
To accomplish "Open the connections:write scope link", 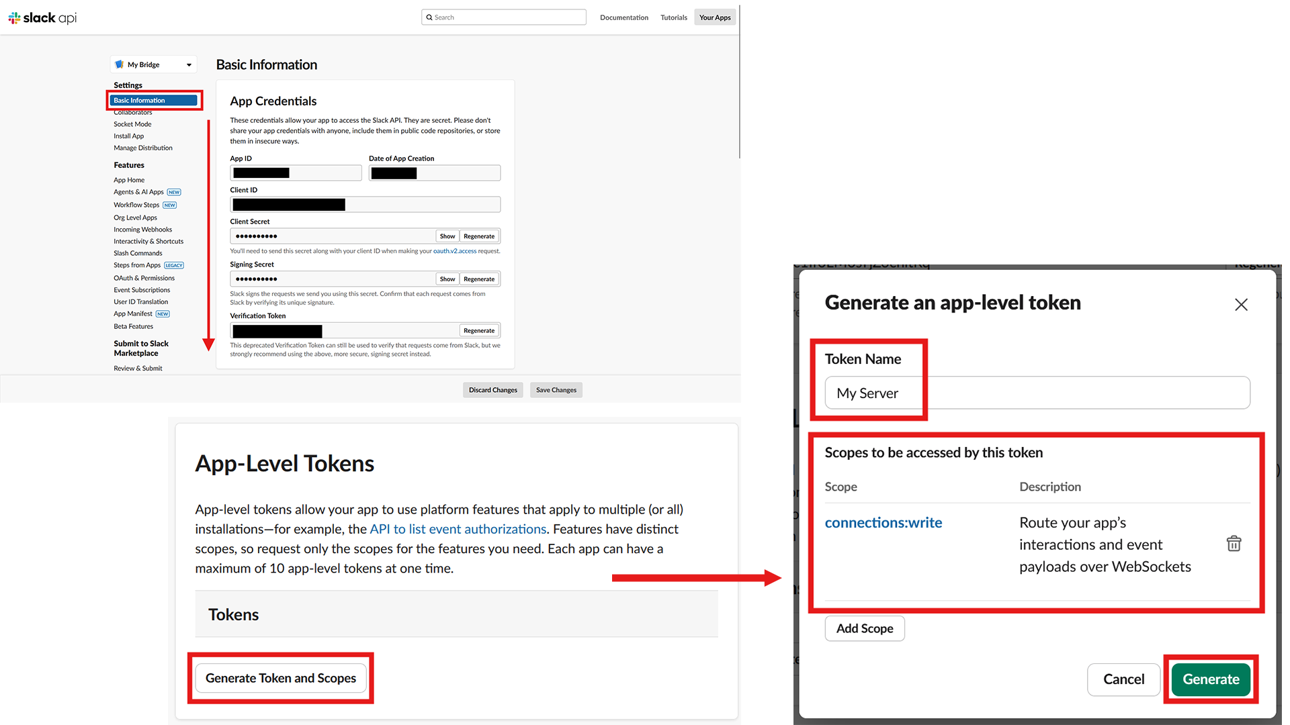I will [x=884, y=523].
